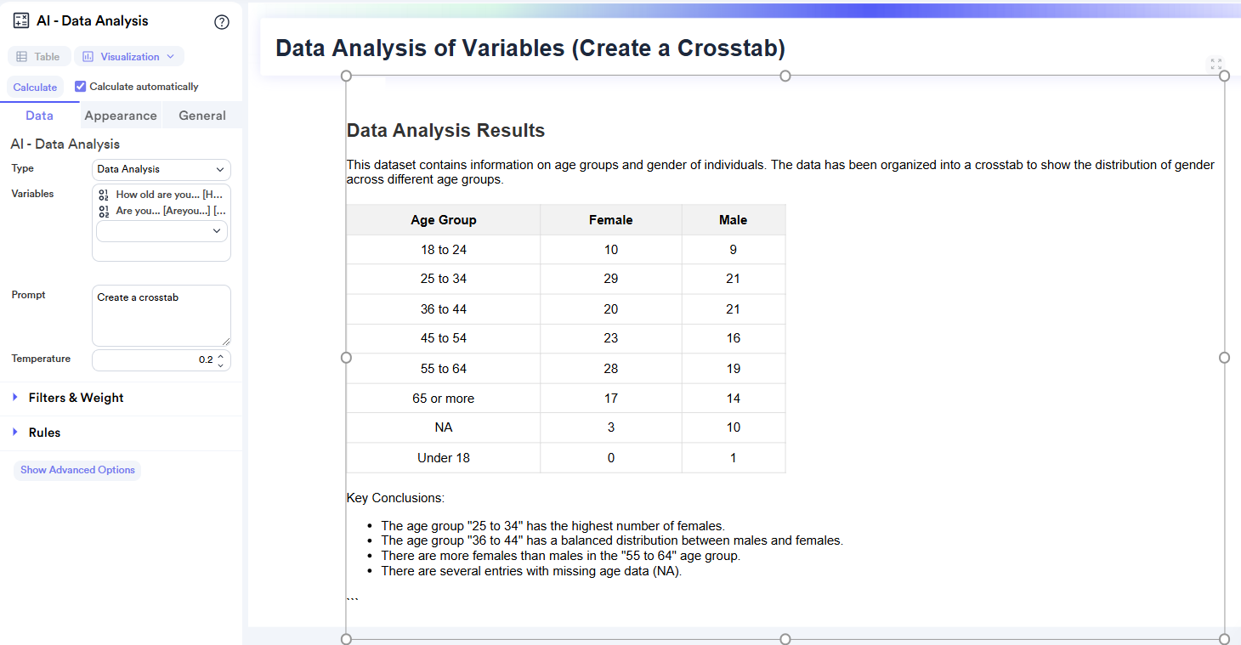Open the Type dropdown showing Data Analysis
This screenshot has height=645, width=1241.
pos(161,169)
